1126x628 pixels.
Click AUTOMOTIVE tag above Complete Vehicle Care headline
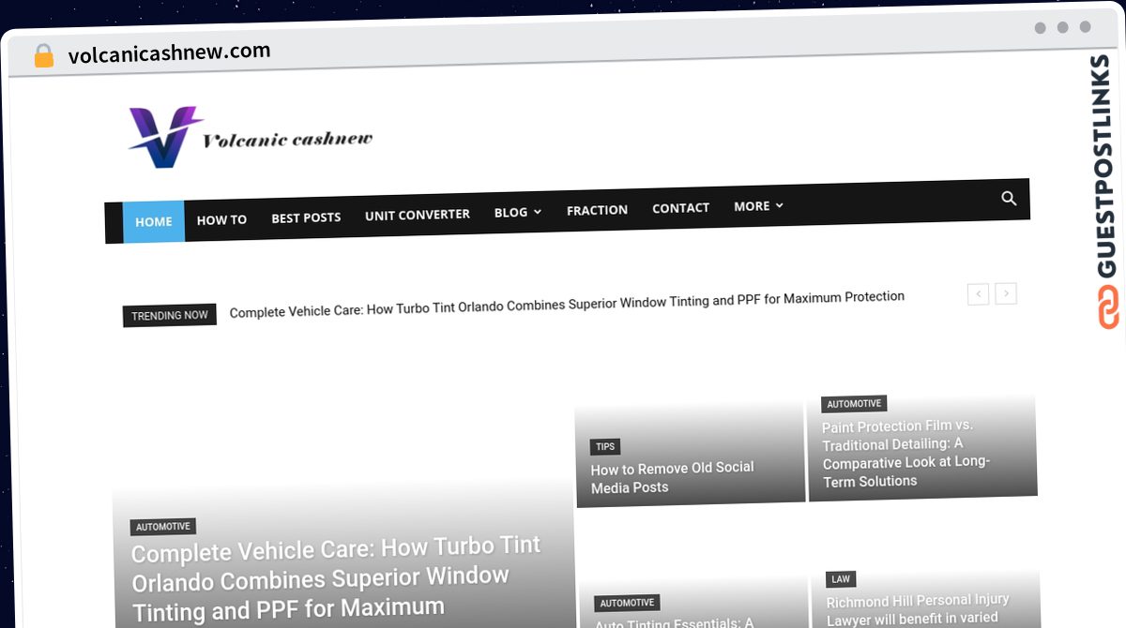[163, 527]
